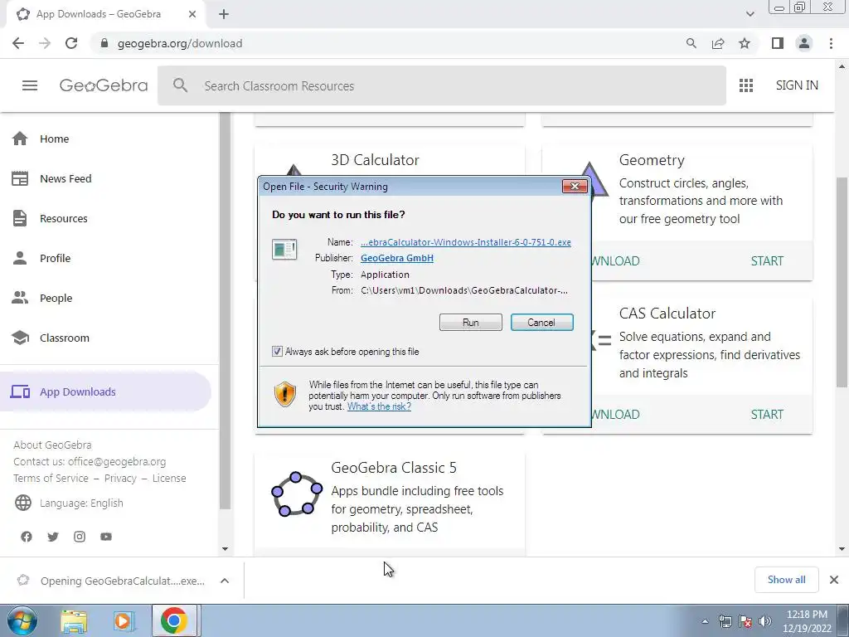The image size is (849, 637).
Task: Show hidden tray icons arrow
Action: point(705,621)
